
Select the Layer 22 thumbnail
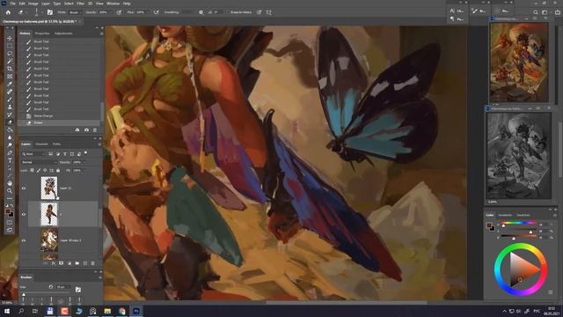coord(49,188)
